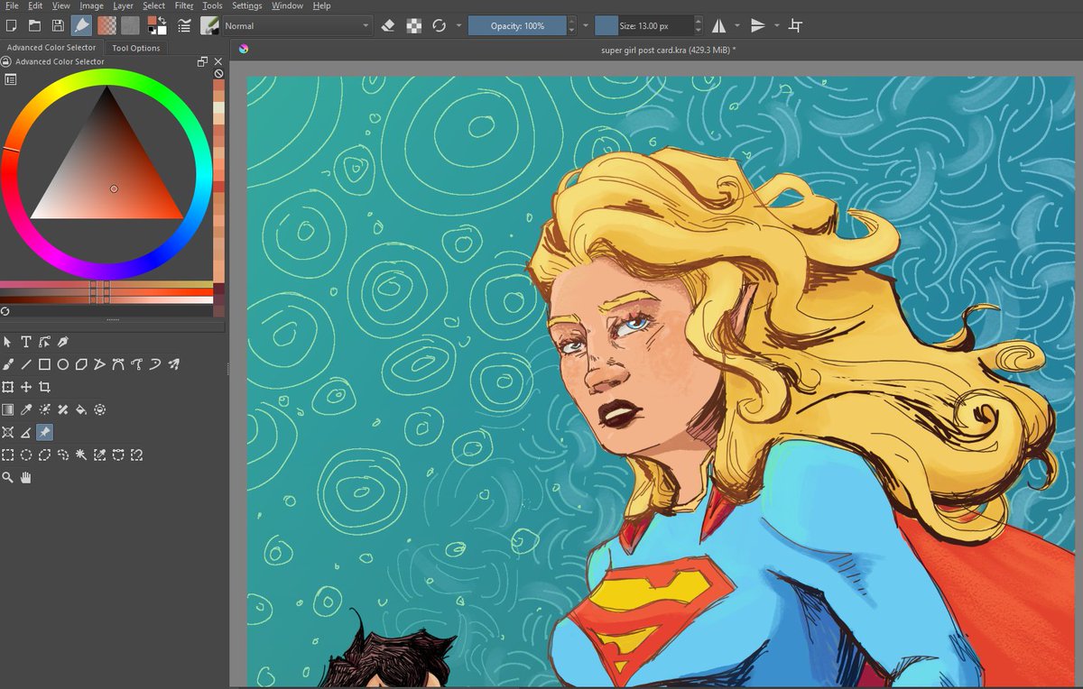This screenshot has width=1083, height=689.
Task: Select the Enclose and Fill tool
Action: [99, 409]
